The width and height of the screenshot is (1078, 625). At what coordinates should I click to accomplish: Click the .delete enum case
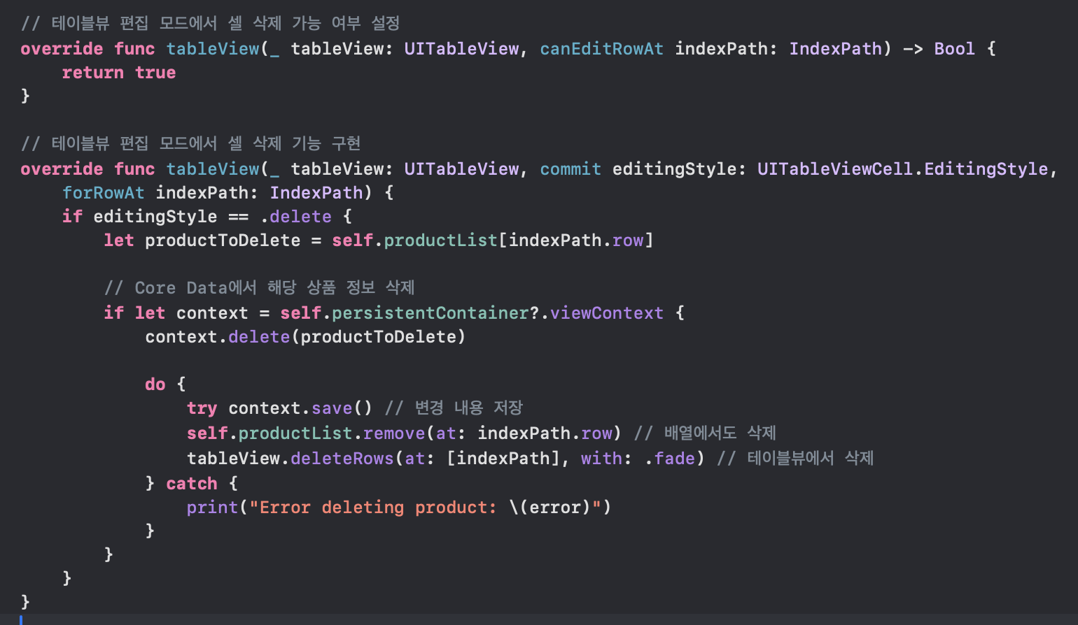[295, 217]
